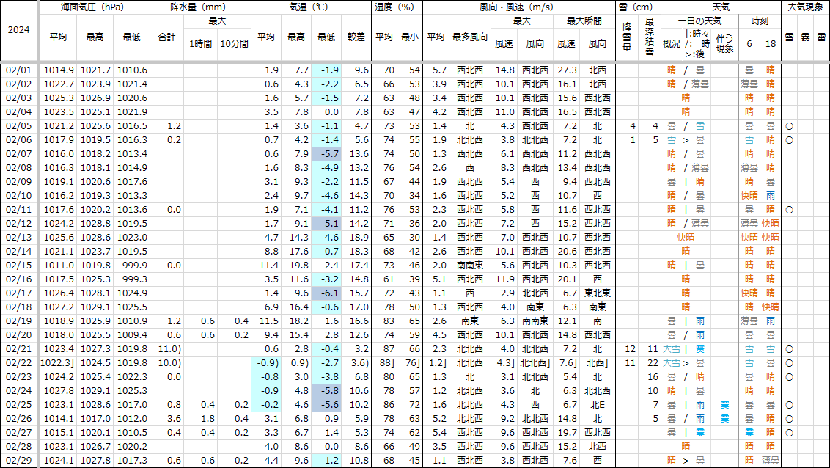Select the 02/15 date row label

(x=19, y=266)
